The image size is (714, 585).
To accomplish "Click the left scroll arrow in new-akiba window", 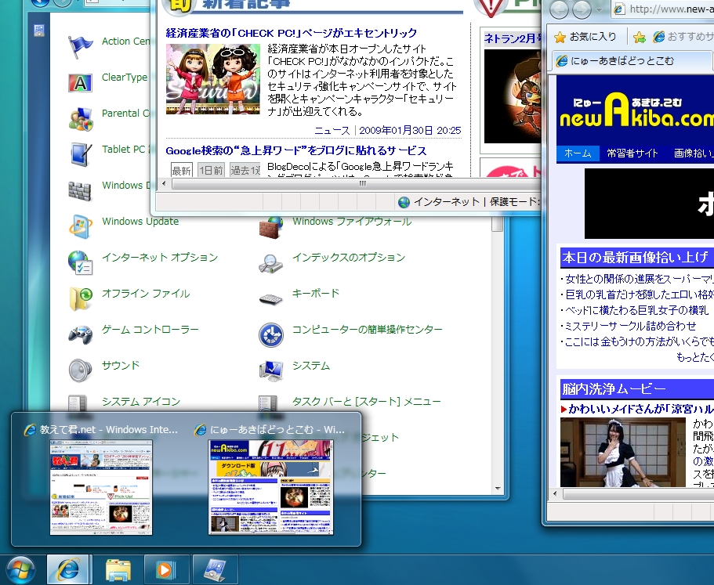I will (555, 493).
